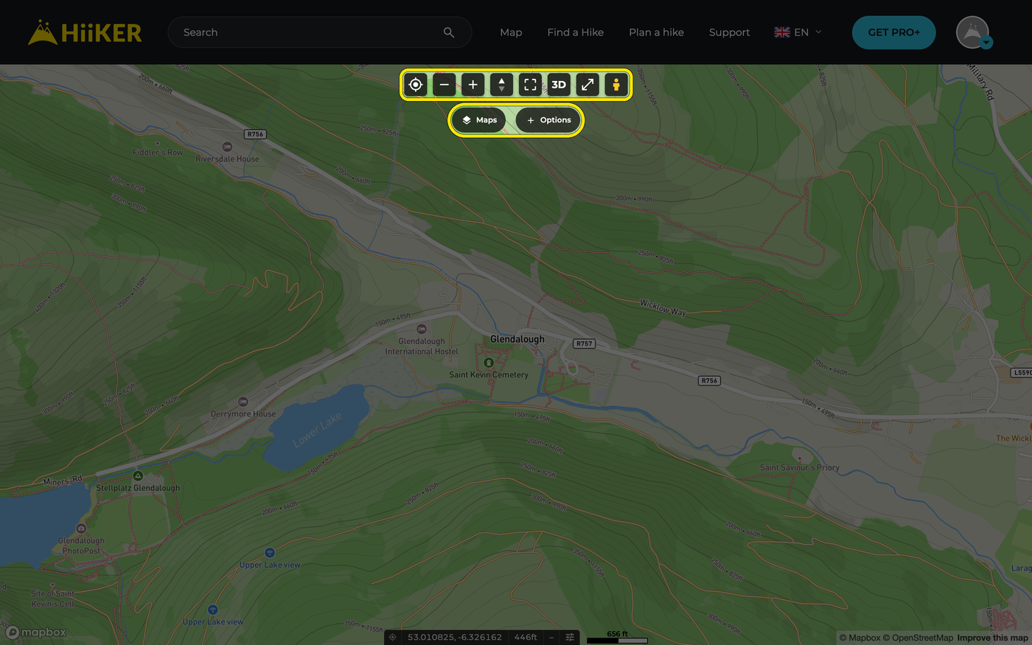
Task: Click the Glendalough village label
Action: tap(517, 339)
